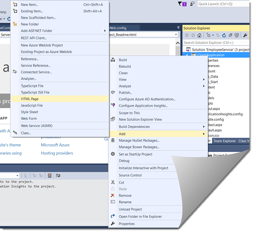Click the Properties wrench icon in context menu
This screenshot has width=253, height=232.
113,223
